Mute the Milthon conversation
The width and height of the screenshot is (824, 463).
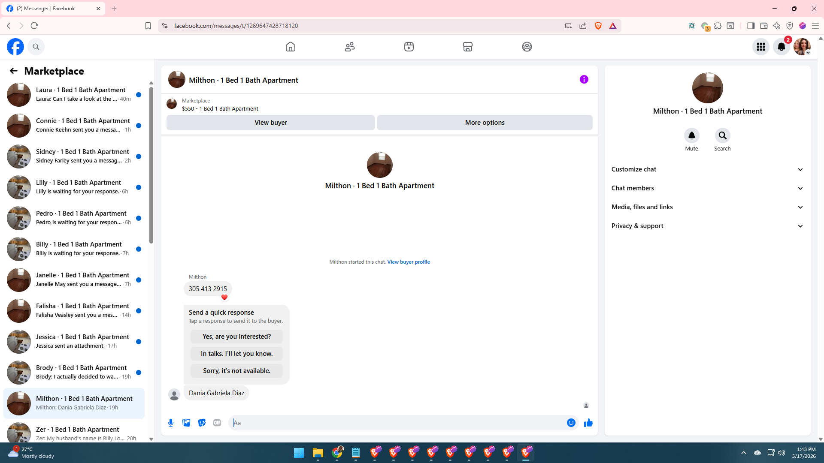coord(692,135)
